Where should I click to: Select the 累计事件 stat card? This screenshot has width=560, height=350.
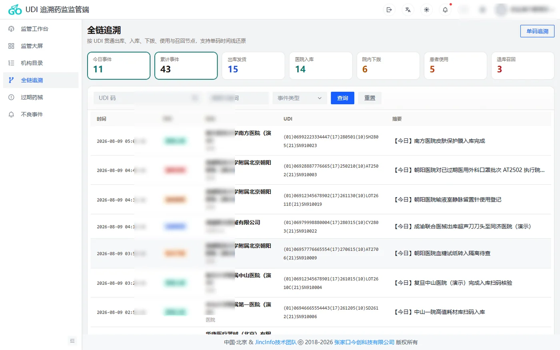coord(186,66)
